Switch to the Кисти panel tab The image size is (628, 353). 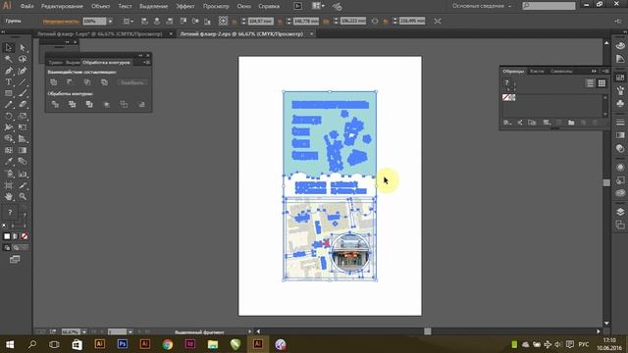click(537, 72)
